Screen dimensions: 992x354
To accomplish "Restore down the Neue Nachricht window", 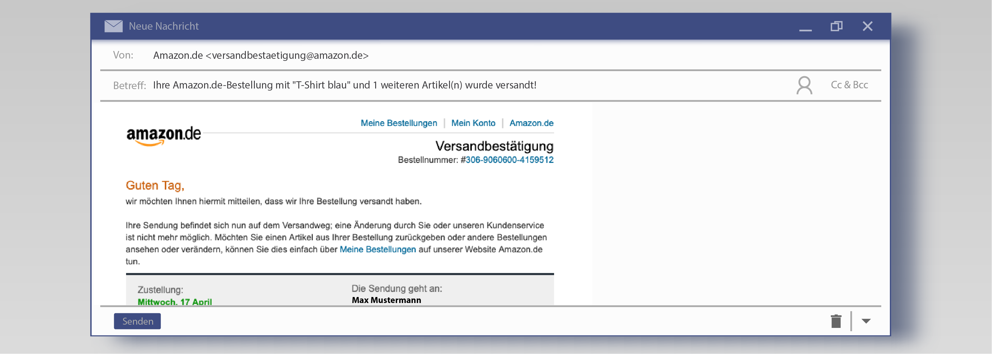I will click(x=837, y=26).
